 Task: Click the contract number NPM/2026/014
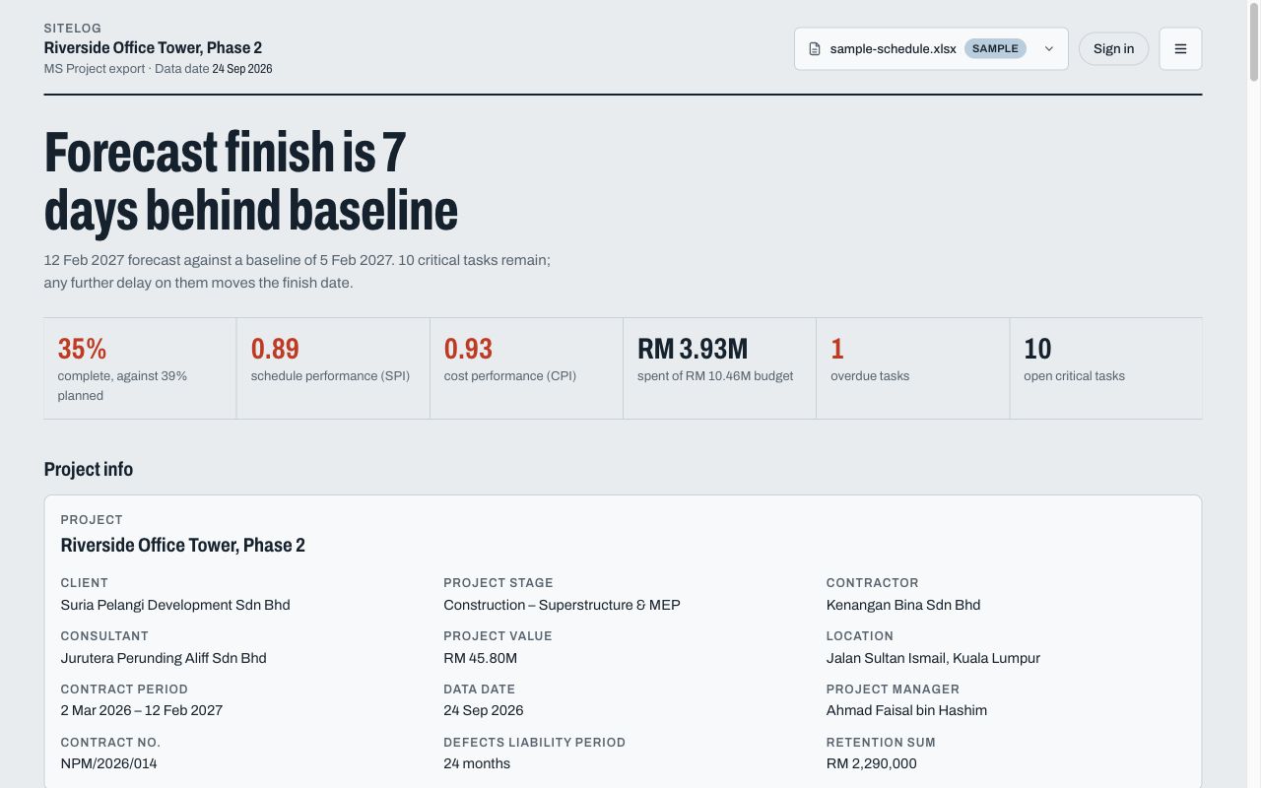tap(108, 763)
